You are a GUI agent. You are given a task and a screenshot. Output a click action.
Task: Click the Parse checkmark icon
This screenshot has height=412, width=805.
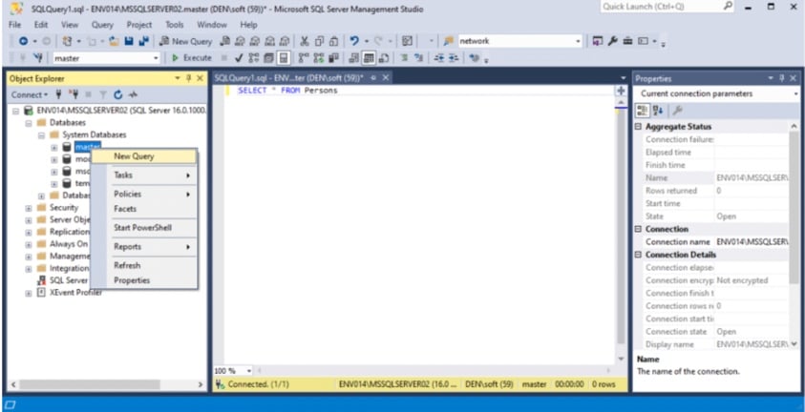[239, 58]
